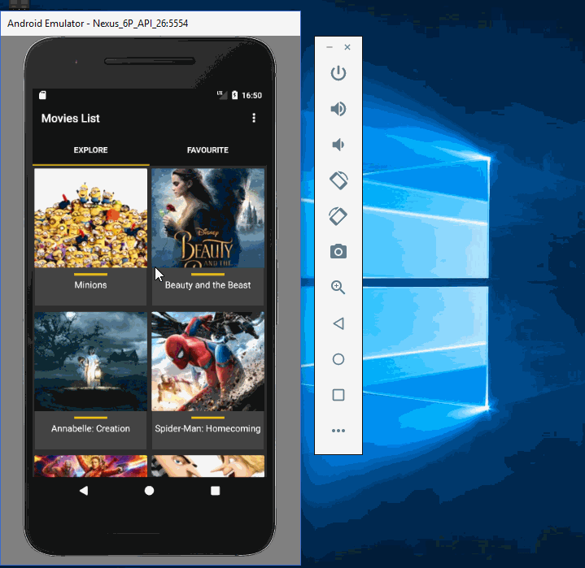Click the Spider-Man: Homecoming title

coord(207,428)
